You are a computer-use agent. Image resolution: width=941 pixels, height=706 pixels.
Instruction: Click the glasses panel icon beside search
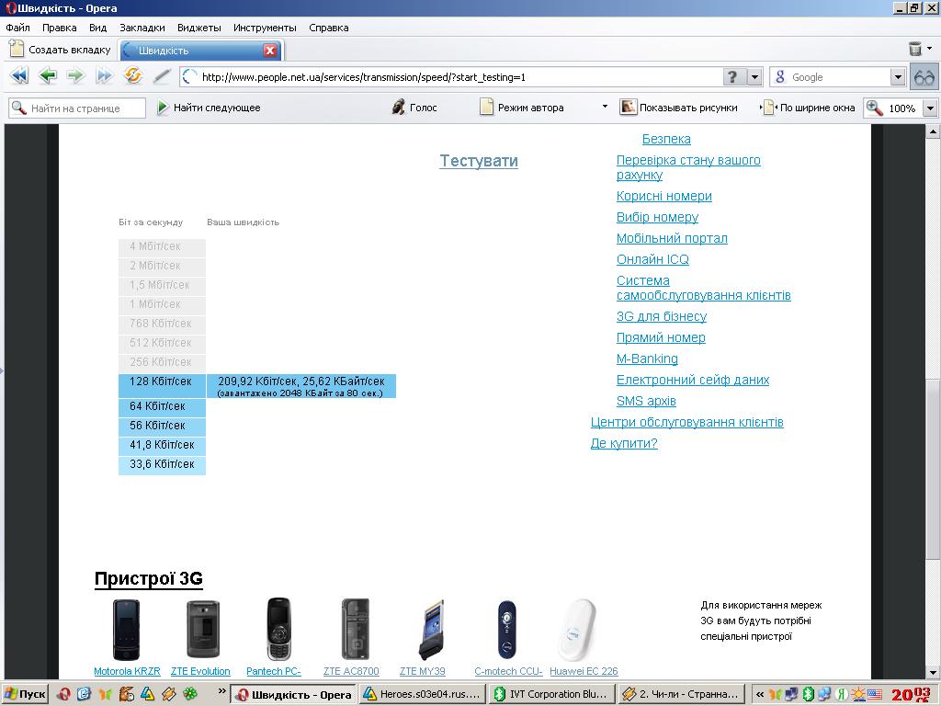pos(924,77)
